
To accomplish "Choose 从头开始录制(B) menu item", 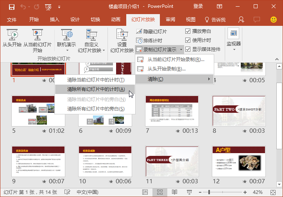I will (175, 69).
